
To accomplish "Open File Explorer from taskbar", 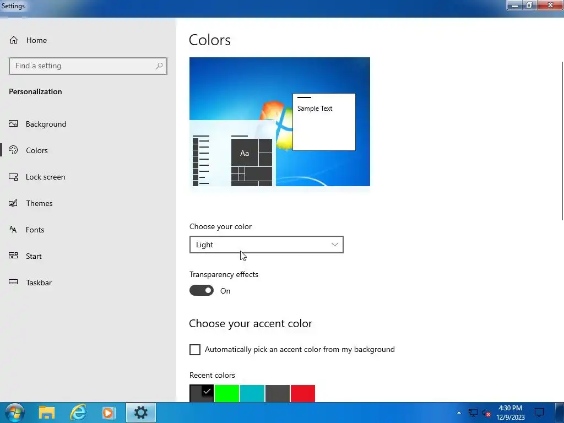I will pos(47,413).
